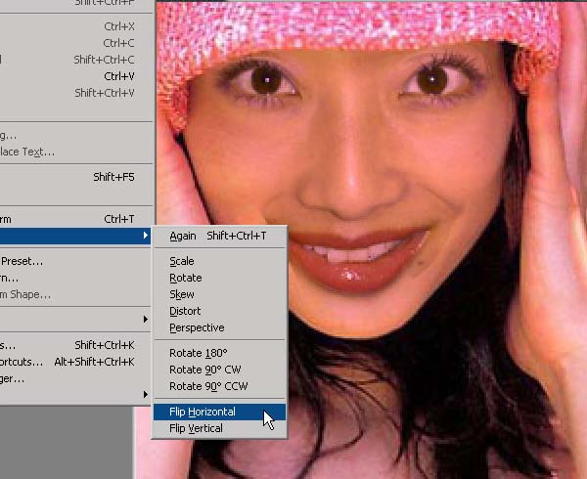Open the menu item ending in lace Text…

[x=75, y=152]
